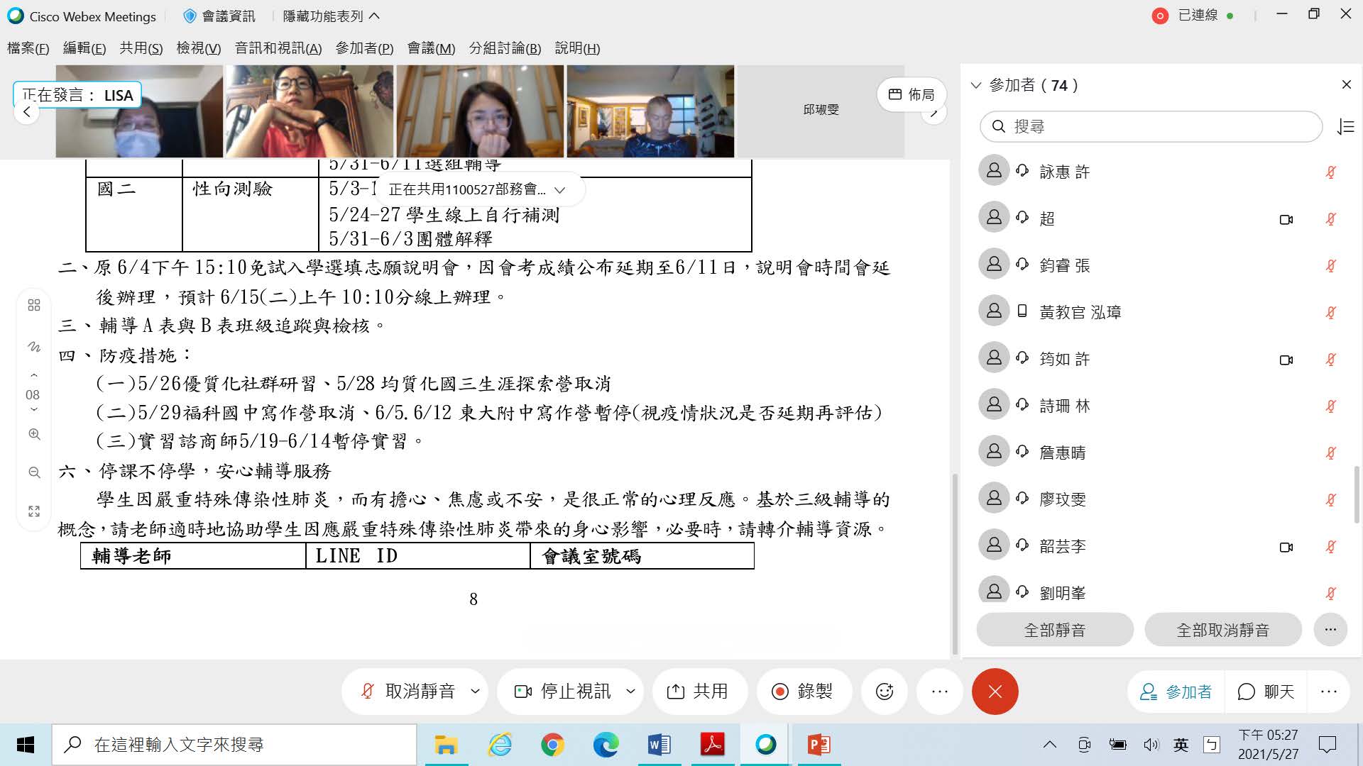Toggle 停止視訊 stop video button
The image size is (1363, 766).
563,692
